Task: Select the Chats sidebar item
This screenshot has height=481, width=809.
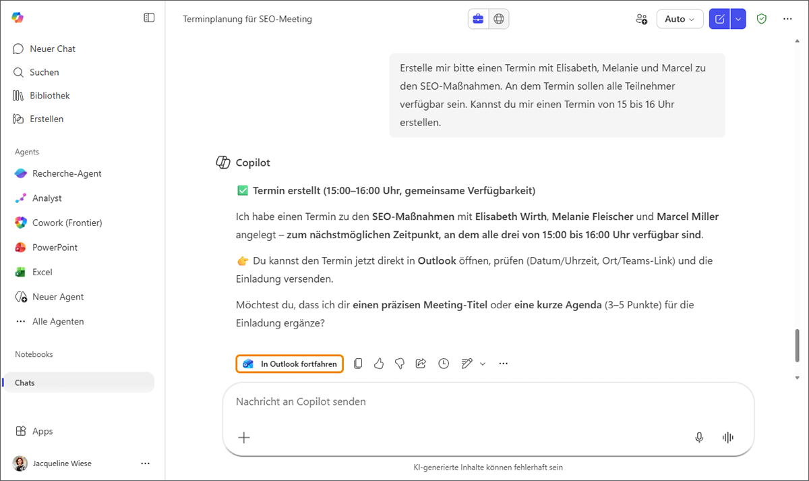Action: pyautogui.click(x=25, y=383)
